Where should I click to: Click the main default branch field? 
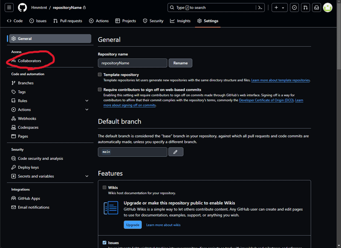point(133,152)
